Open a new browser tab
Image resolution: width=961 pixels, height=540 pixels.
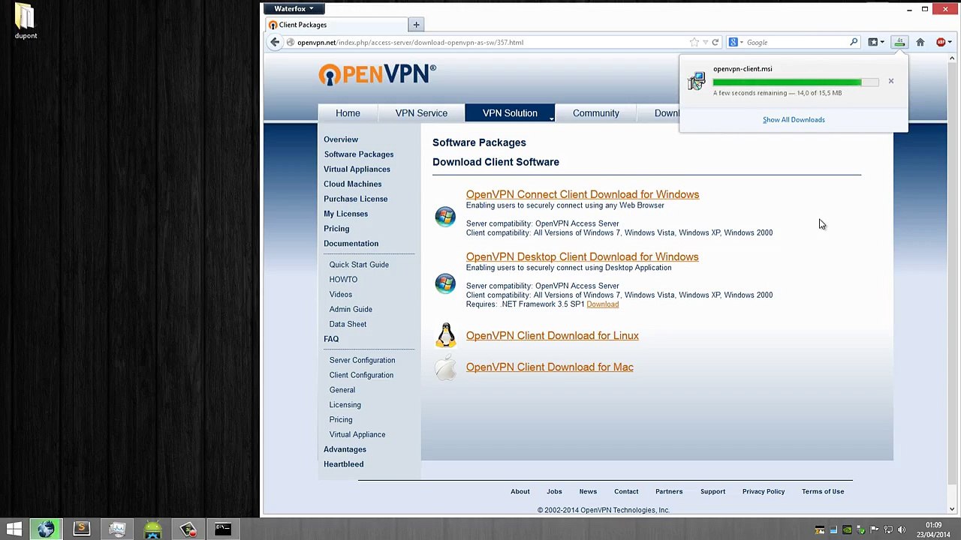416,25
